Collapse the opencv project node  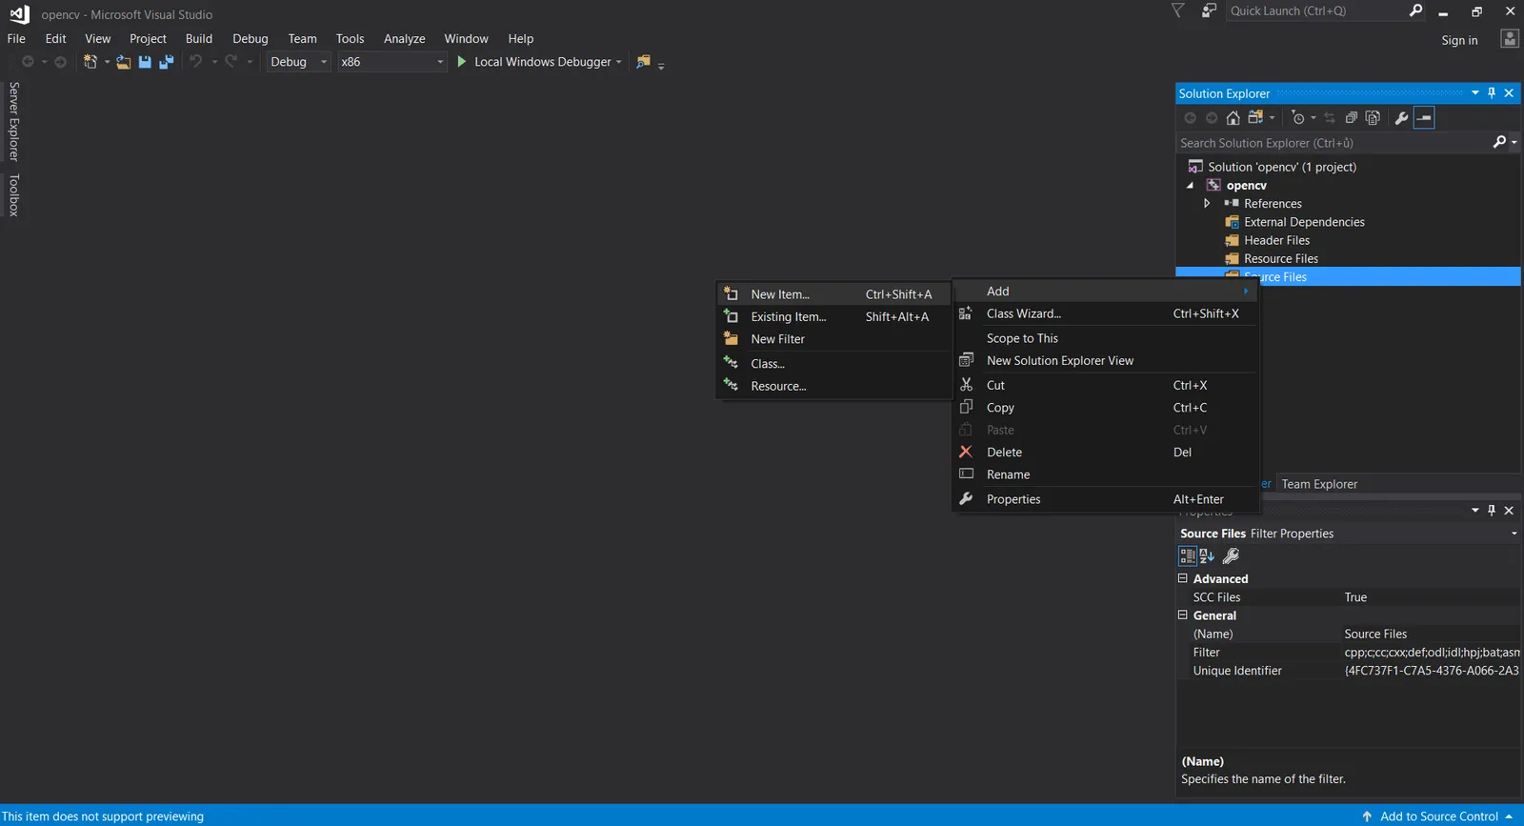pos(1190,186)
